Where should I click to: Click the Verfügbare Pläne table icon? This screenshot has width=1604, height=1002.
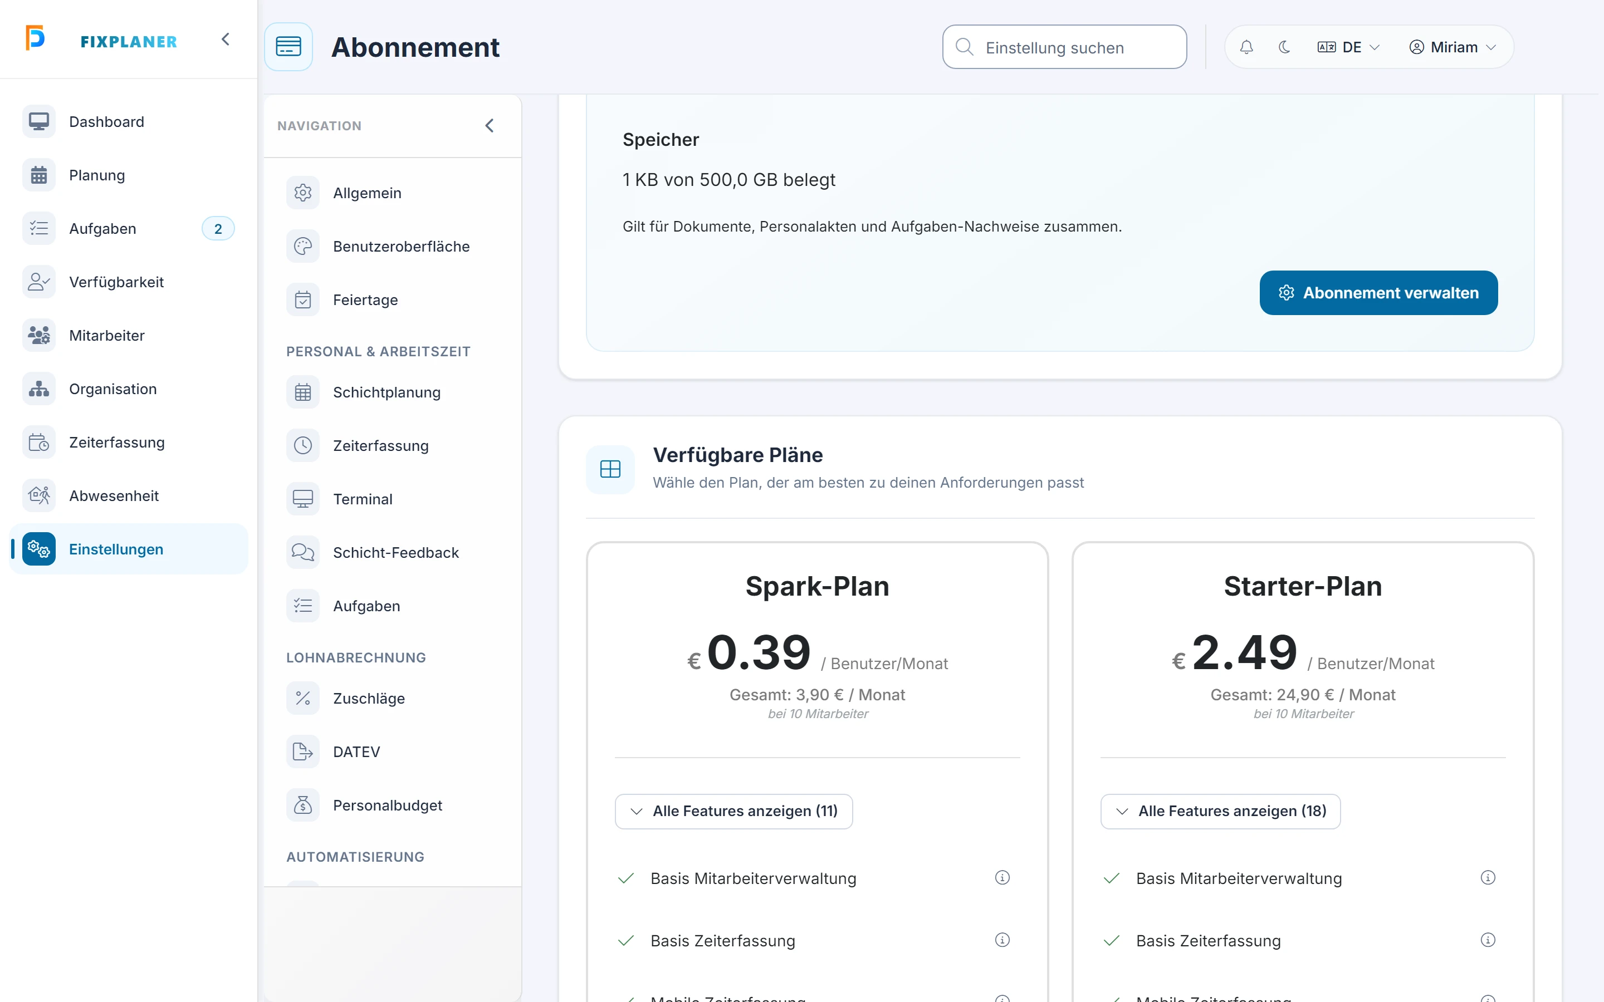(610, 469)
